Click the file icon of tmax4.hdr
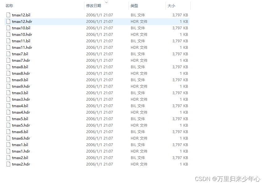This screenshot has height=185, width=265. [8, 112]
